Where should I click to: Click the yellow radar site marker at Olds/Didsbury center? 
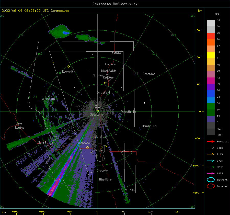[98, 111]
